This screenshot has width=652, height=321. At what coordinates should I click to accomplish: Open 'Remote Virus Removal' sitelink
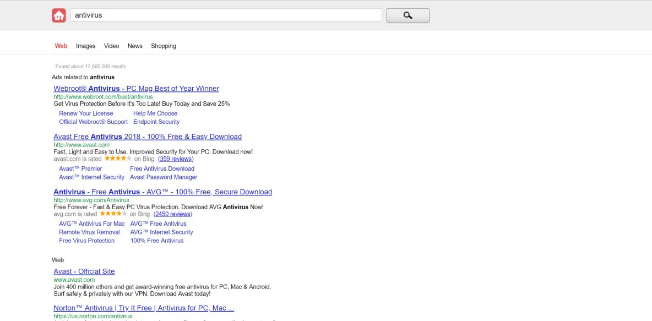(x=89, y=232)
